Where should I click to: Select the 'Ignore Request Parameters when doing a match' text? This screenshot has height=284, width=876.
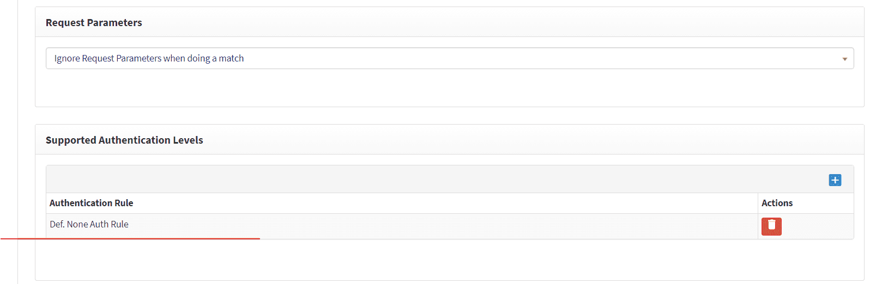tap(149, 58)
